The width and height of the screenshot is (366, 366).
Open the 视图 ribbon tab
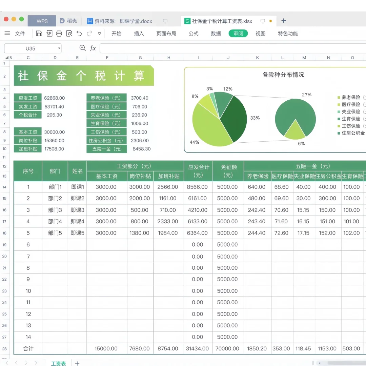click(x=261, y=33)
